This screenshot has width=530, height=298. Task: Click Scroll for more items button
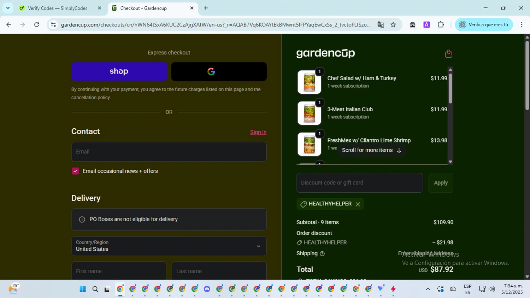coord(371,150)
